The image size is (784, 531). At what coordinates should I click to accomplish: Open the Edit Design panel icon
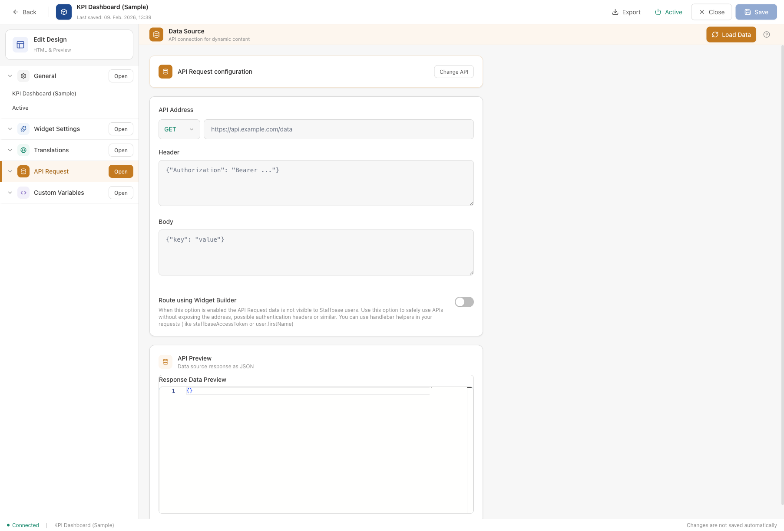(x=20, y=44)
